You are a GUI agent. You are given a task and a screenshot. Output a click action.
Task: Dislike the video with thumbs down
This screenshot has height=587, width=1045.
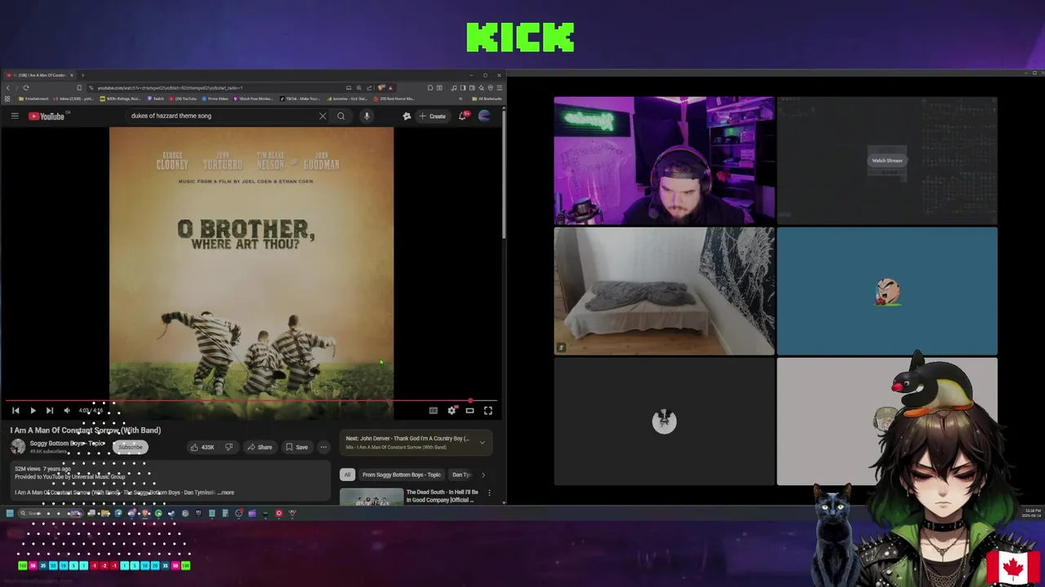point(229,447)
